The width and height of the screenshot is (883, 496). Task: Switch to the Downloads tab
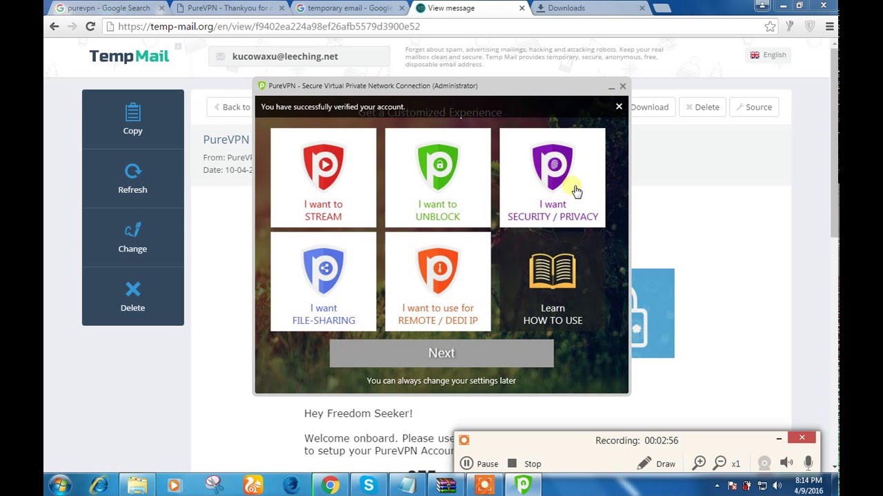[x=590, y=8]
